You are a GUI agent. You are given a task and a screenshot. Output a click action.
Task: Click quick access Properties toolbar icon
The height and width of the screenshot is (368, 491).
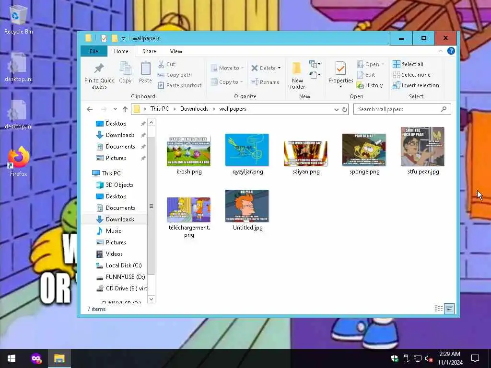104,38
